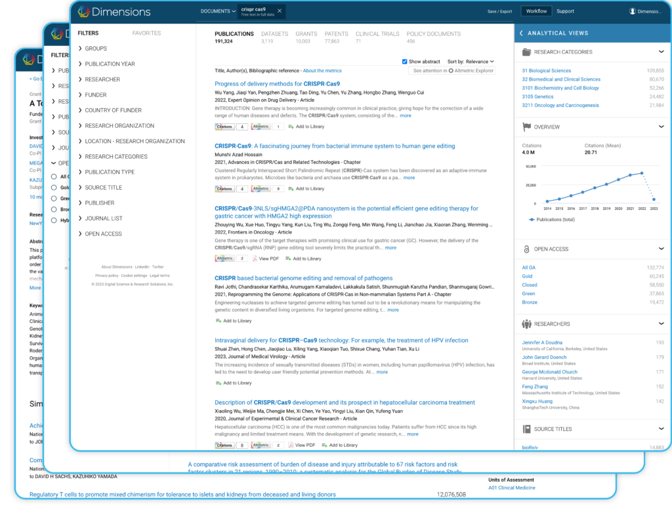Expand the Publication Year filter
Screen dimensions: 672x515
coord(110,64)
